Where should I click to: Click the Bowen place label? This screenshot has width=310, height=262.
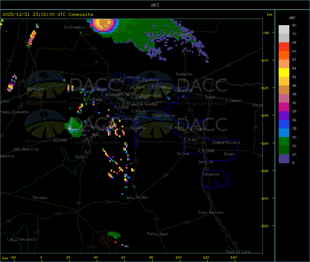[229, 154]
